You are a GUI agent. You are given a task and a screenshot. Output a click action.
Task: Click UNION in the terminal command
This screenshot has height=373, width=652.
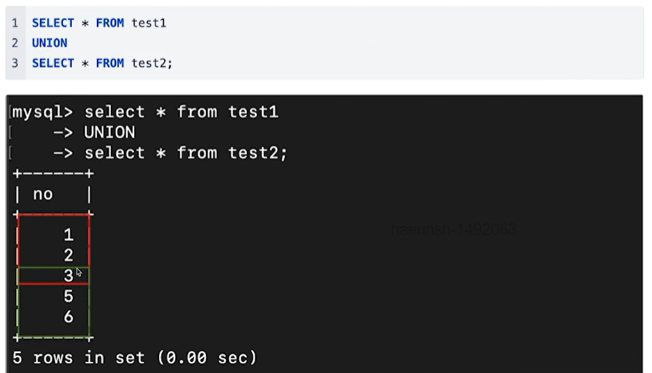coord(110,132)
